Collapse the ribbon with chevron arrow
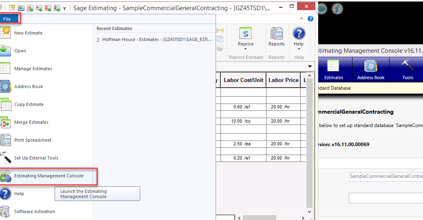The width and height of the screenshot is (423, 220). 302,19
